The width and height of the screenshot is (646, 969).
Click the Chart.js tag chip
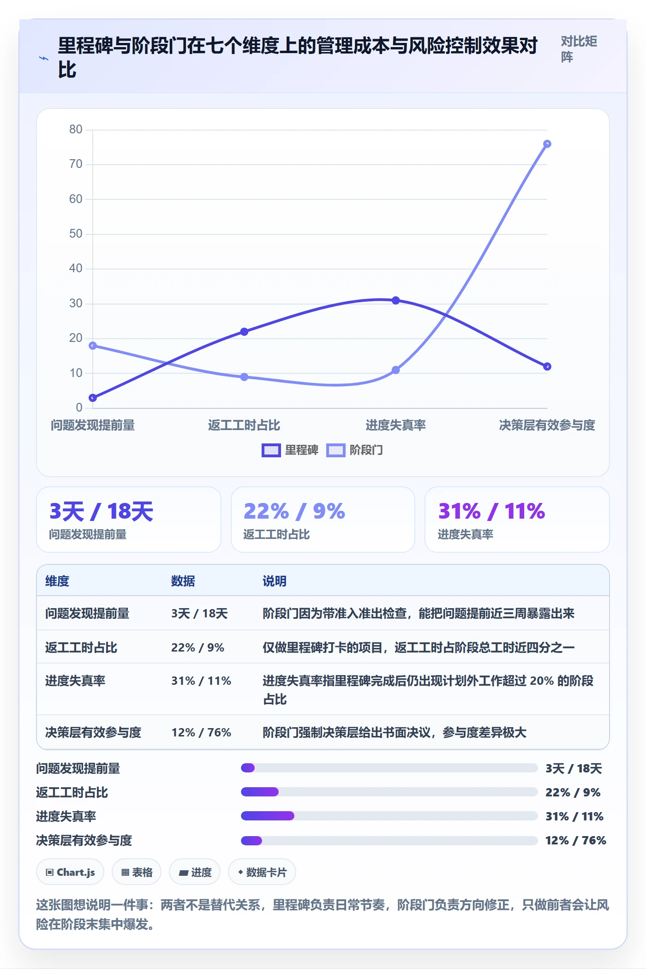click(70, 872)
